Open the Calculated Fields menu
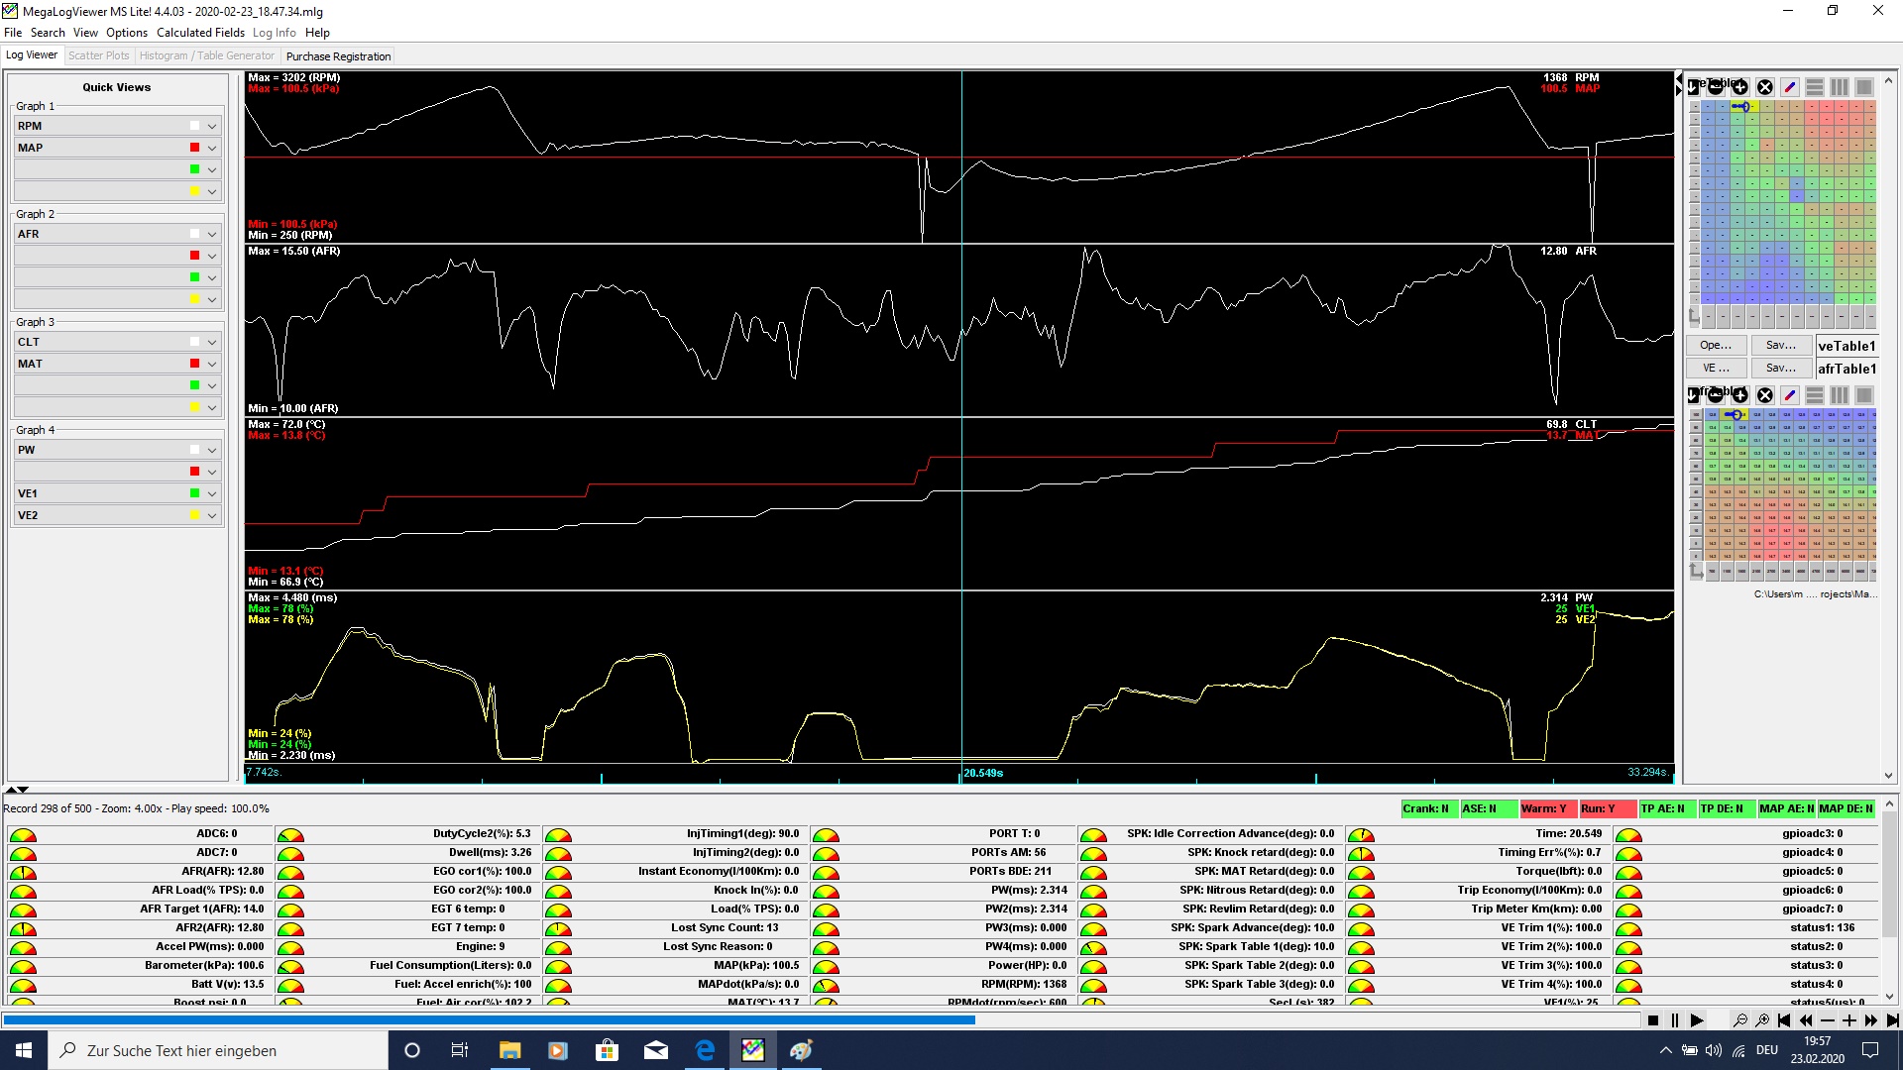The height and width of the screenshot is (1070, 1903). click(x=200, y=33)
